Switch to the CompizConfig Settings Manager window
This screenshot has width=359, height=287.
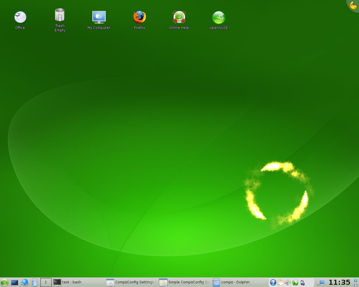pos(131,282)
